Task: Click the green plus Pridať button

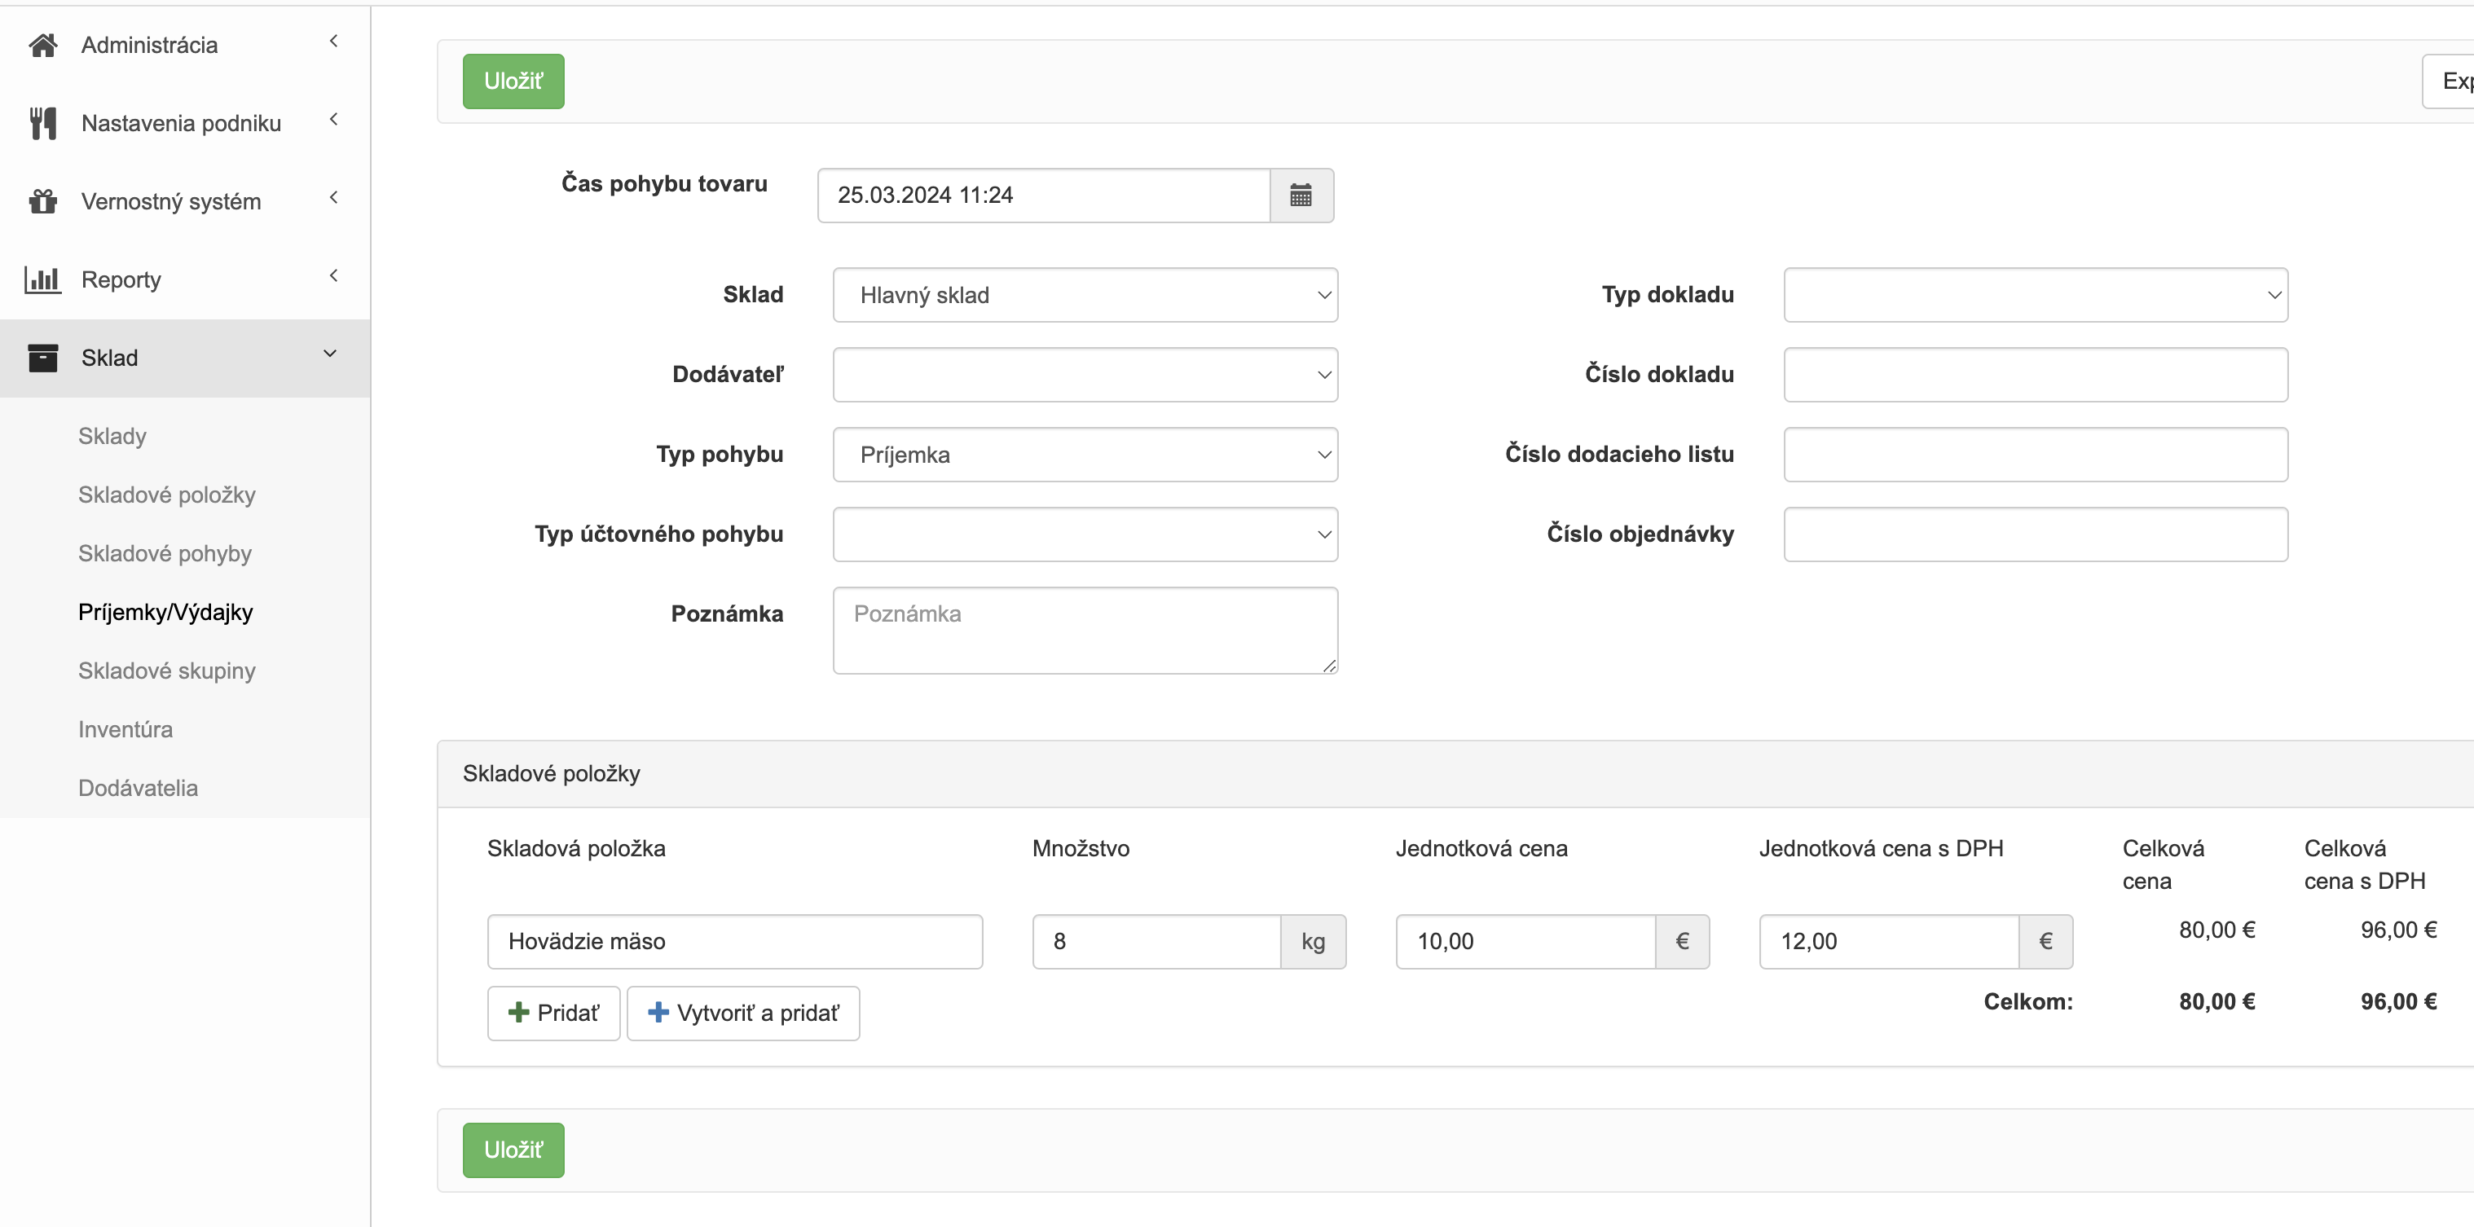Action: coord(553,1013)
